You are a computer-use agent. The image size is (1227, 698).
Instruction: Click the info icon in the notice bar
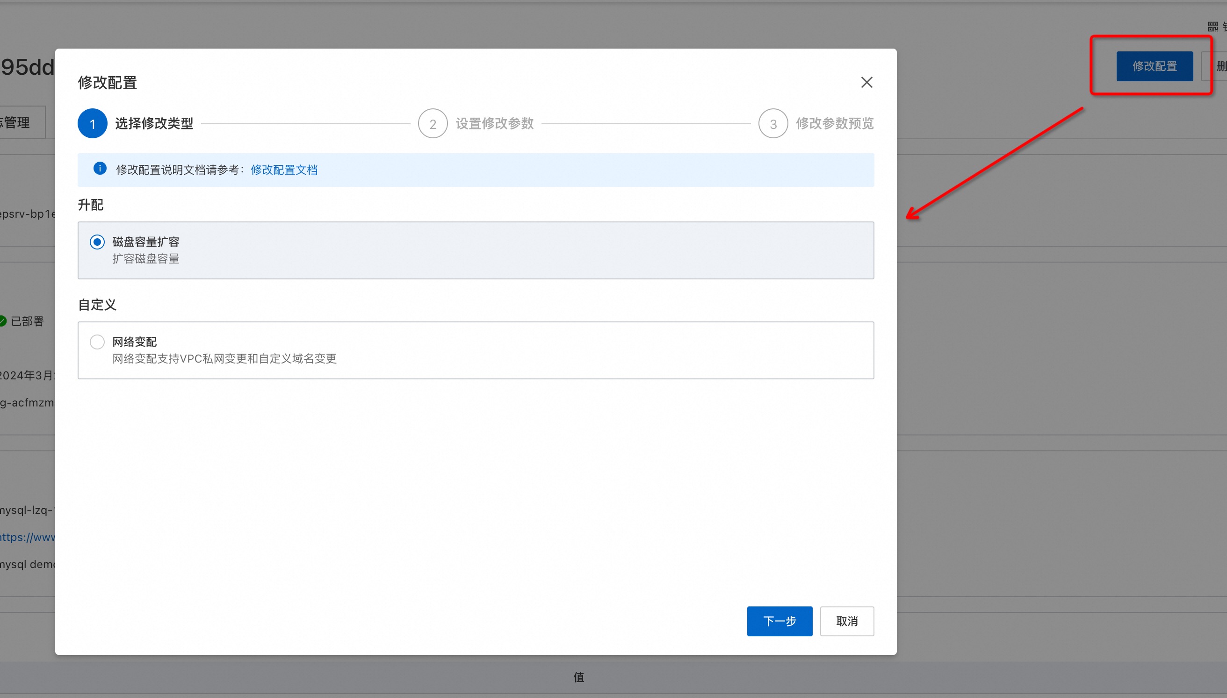click(x=100, y=169)
